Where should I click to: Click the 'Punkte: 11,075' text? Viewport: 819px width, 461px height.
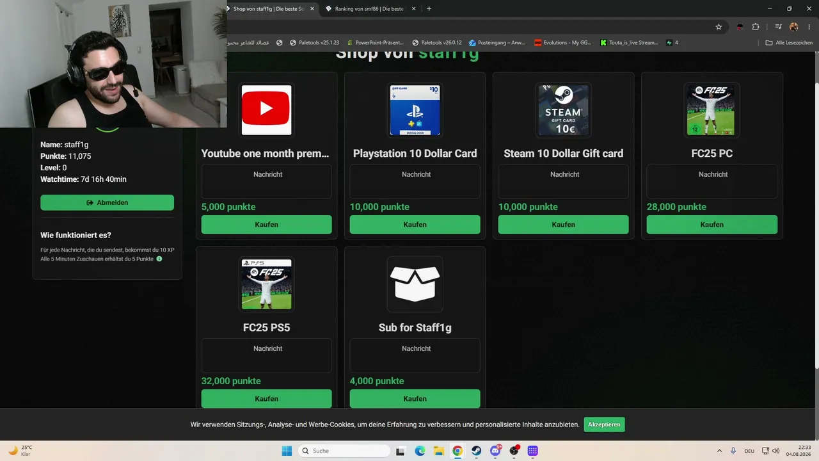(x=65, y=156)
